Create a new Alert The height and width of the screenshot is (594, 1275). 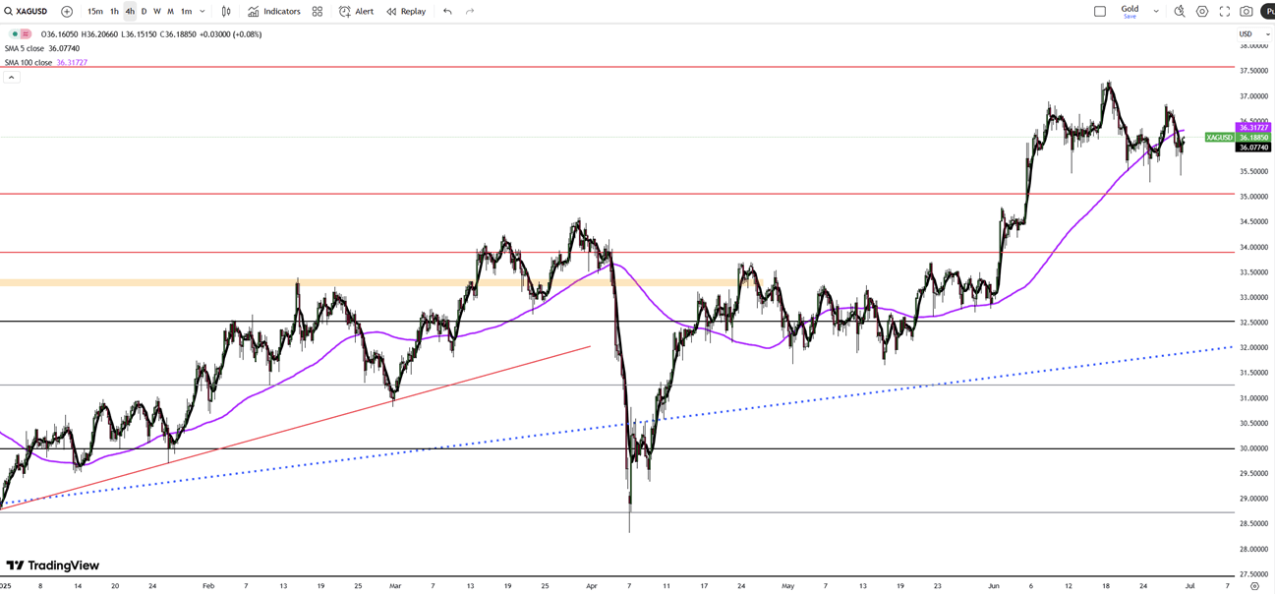[356, 12]
